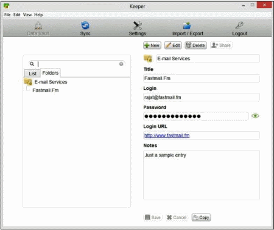The height and width of the screenshot is (230, 274).
Task: Open the Help menu
Action: point(38,15)
